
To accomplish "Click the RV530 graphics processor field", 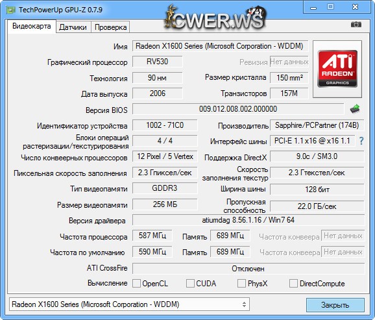I will pyautogui.click(x=158, y=62).
